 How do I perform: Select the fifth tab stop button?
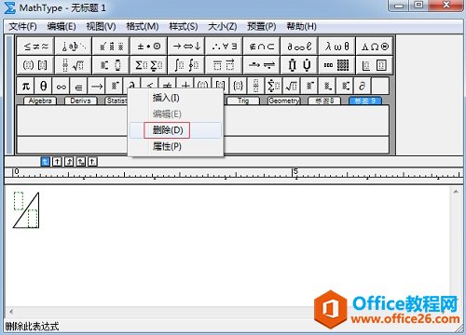click(x=92, y=162)
